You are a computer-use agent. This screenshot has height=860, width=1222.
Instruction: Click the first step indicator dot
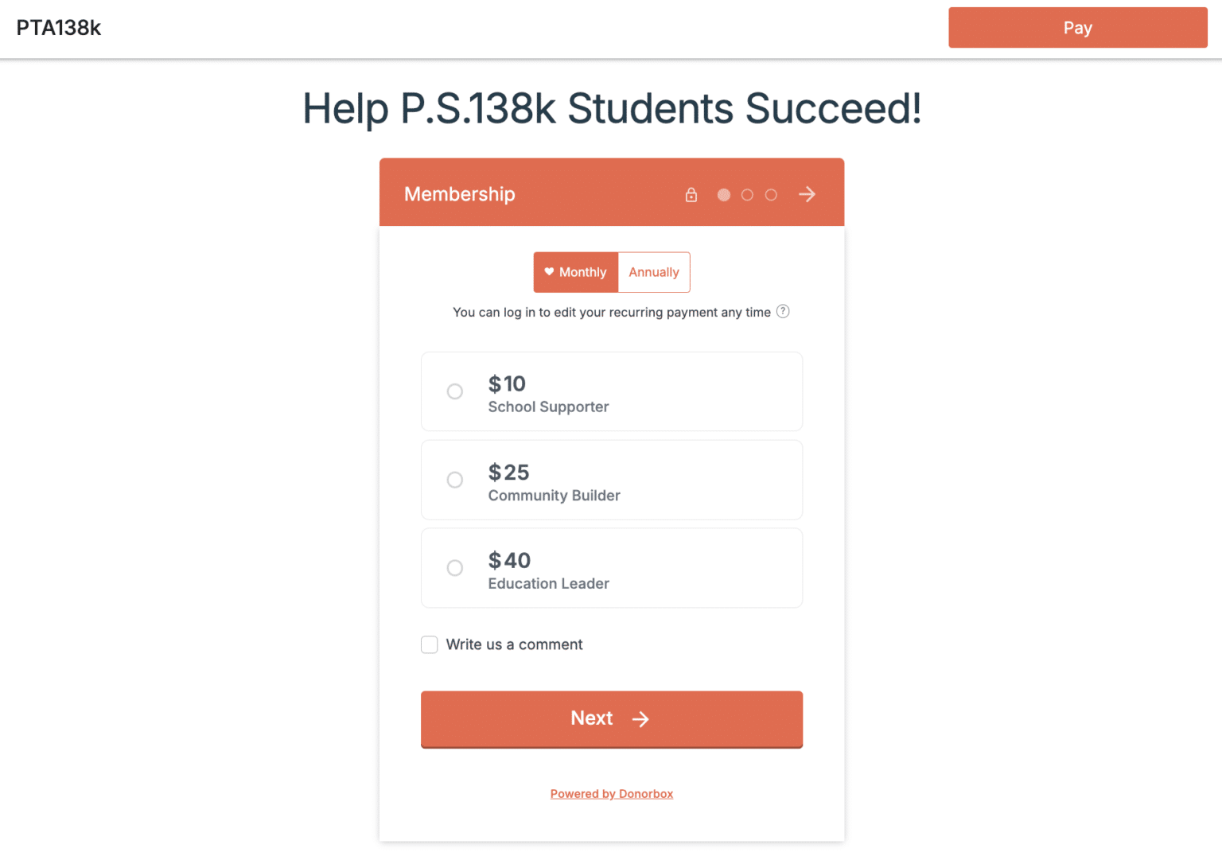click(x=723, y=194)
